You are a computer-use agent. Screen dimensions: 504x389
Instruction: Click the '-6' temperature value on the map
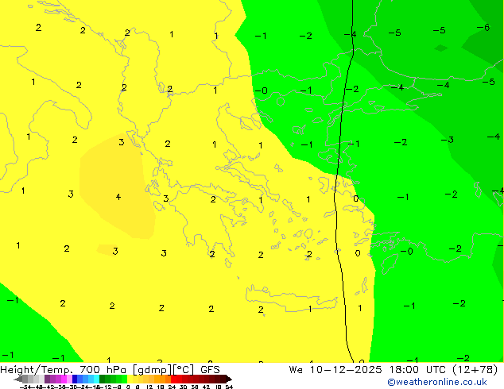(483, 27)
